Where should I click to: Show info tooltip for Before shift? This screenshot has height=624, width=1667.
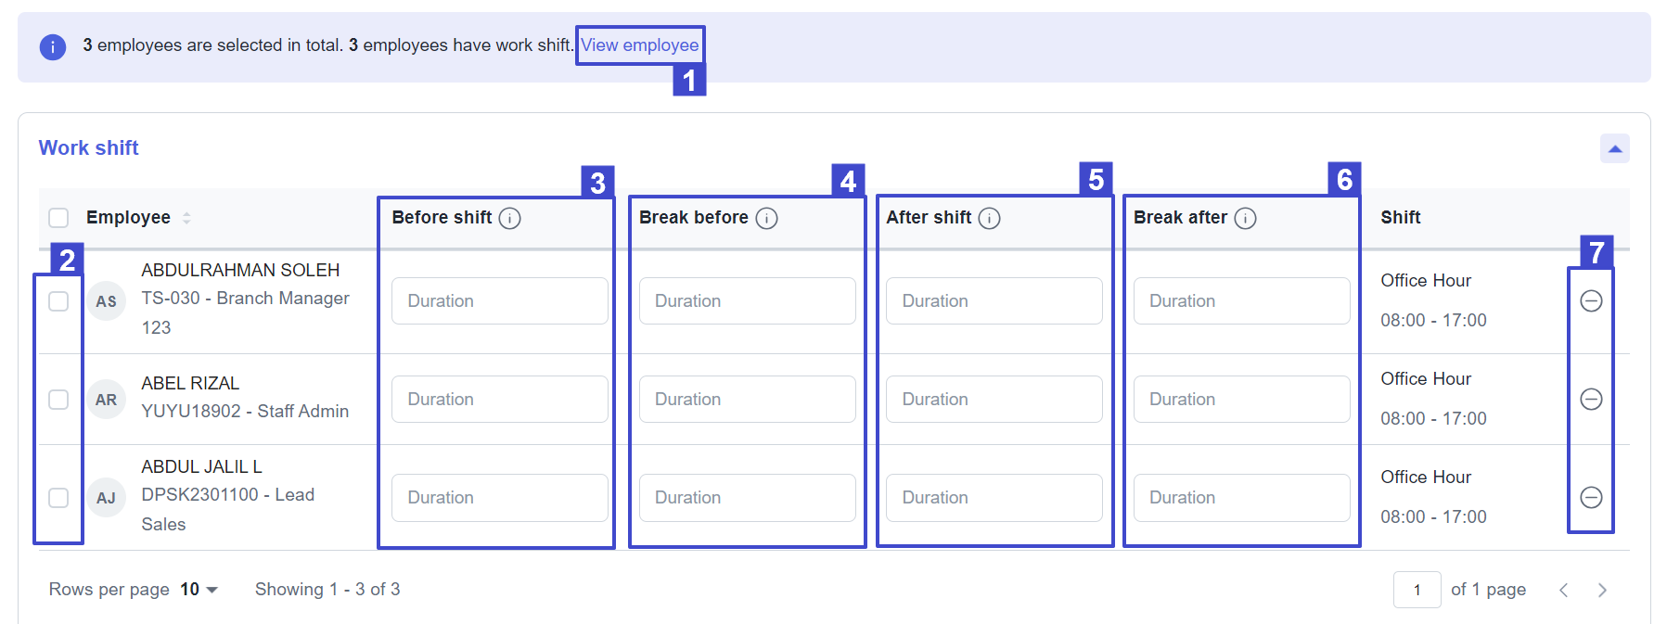pos(509,218)
